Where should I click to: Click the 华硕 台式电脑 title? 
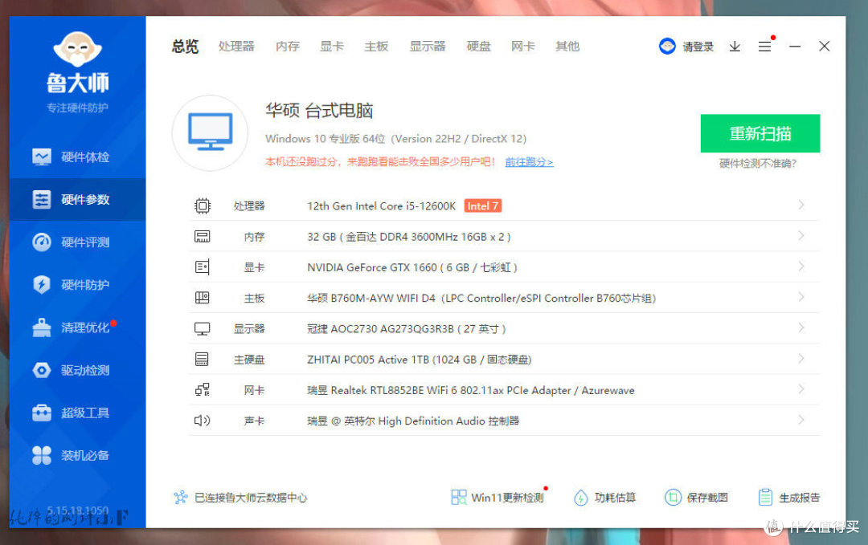pyautogui.click(x=319, y=111)
